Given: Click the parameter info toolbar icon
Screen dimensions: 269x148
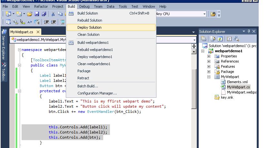Looking at the screenshot, I should click(x=15, y=22).
